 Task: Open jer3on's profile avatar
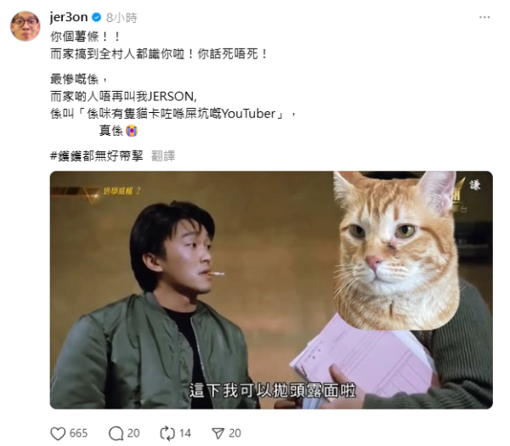(x=25, y=26)
